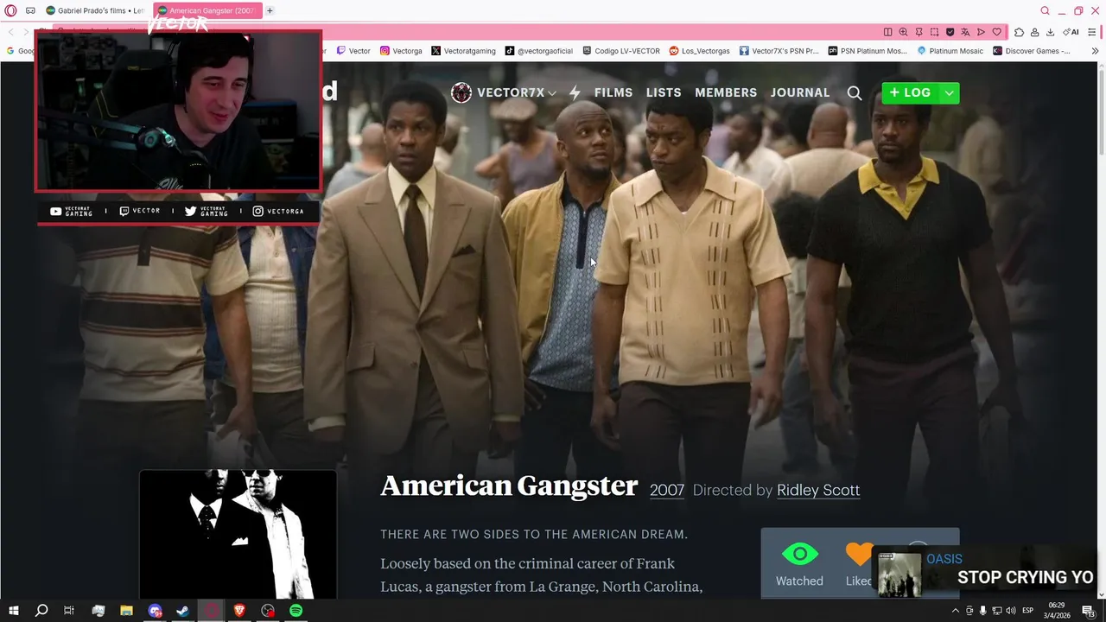1106x622 pixels.
Task: Open Opera tab search magnifier
Action: pos(1045,10)
